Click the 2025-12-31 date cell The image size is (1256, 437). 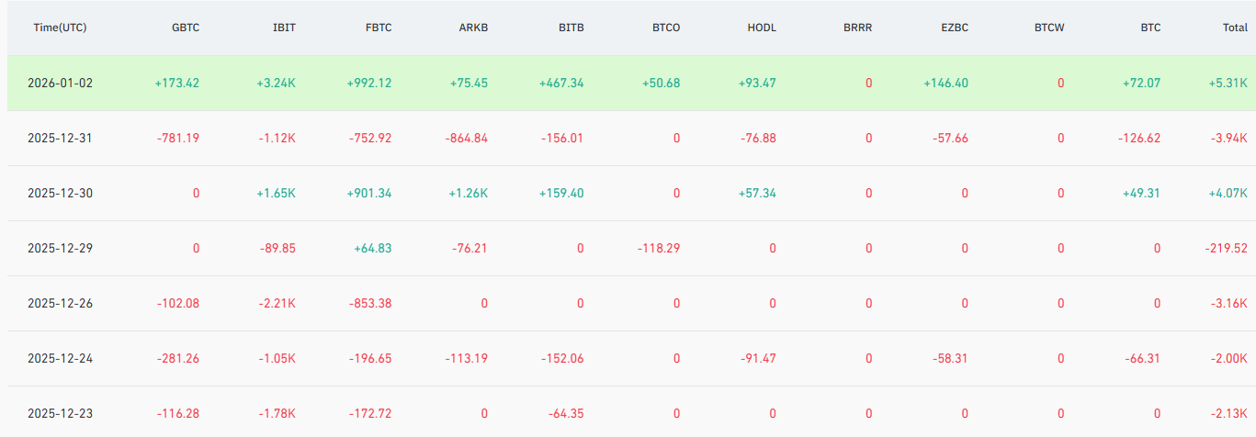pyautogui.click(x=60, y=139)
